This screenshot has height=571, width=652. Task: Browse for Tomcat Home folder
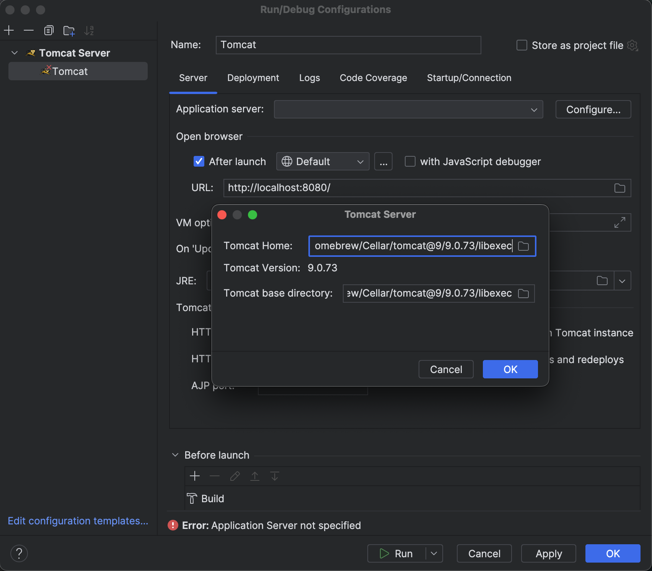pyautogui.click(x=523, y=246)
